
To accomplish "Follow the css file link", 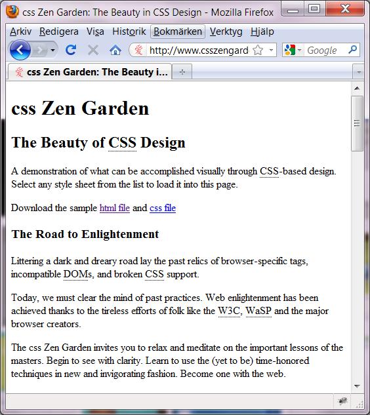I will [x=163, y=208].
